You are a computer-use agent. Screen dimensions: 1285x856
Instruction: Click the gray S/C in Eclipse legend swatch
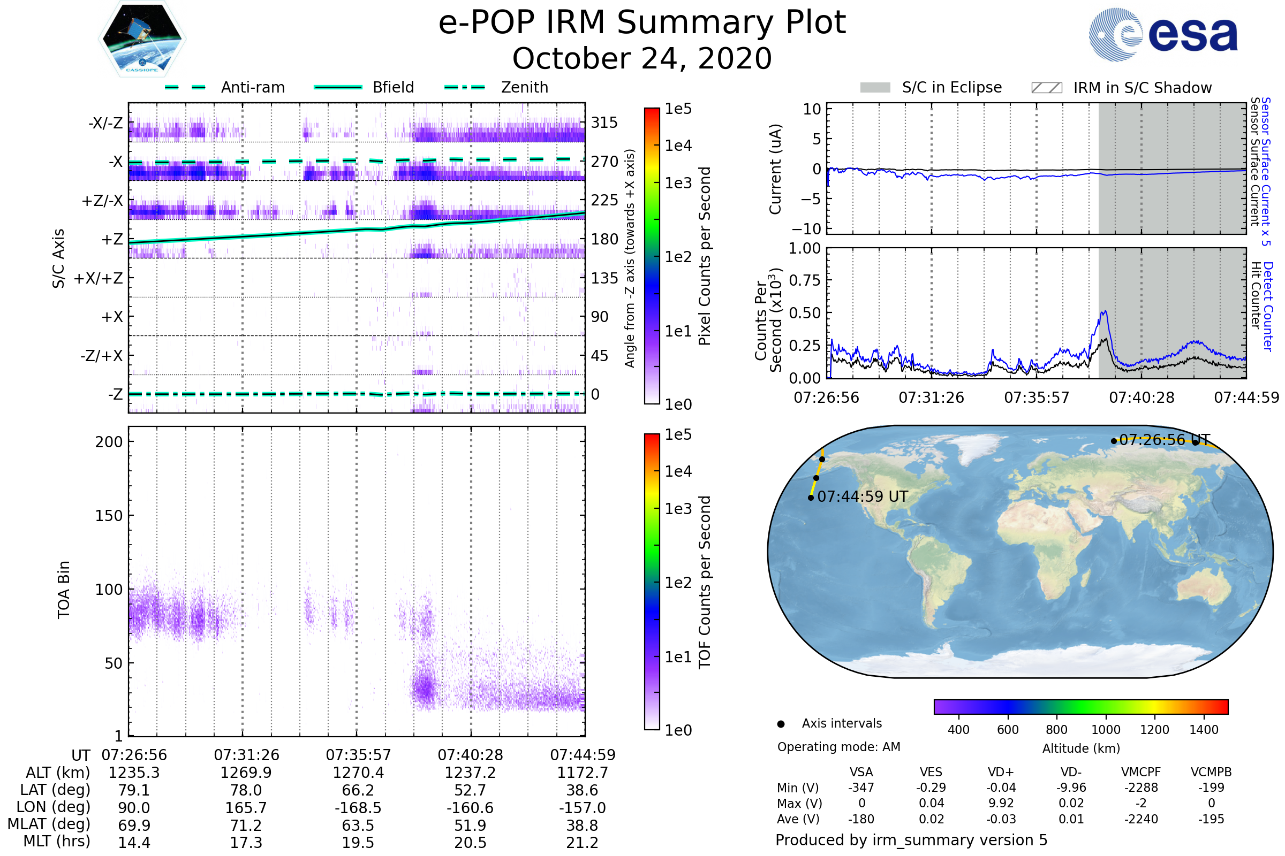pos(875,88)
